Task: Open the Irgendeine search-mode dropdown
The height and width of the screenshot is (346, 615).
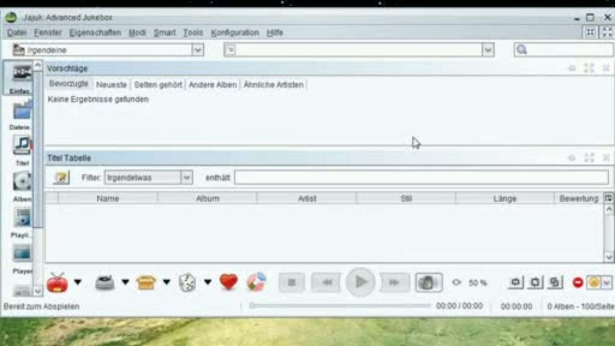Action: coord(198,50)
